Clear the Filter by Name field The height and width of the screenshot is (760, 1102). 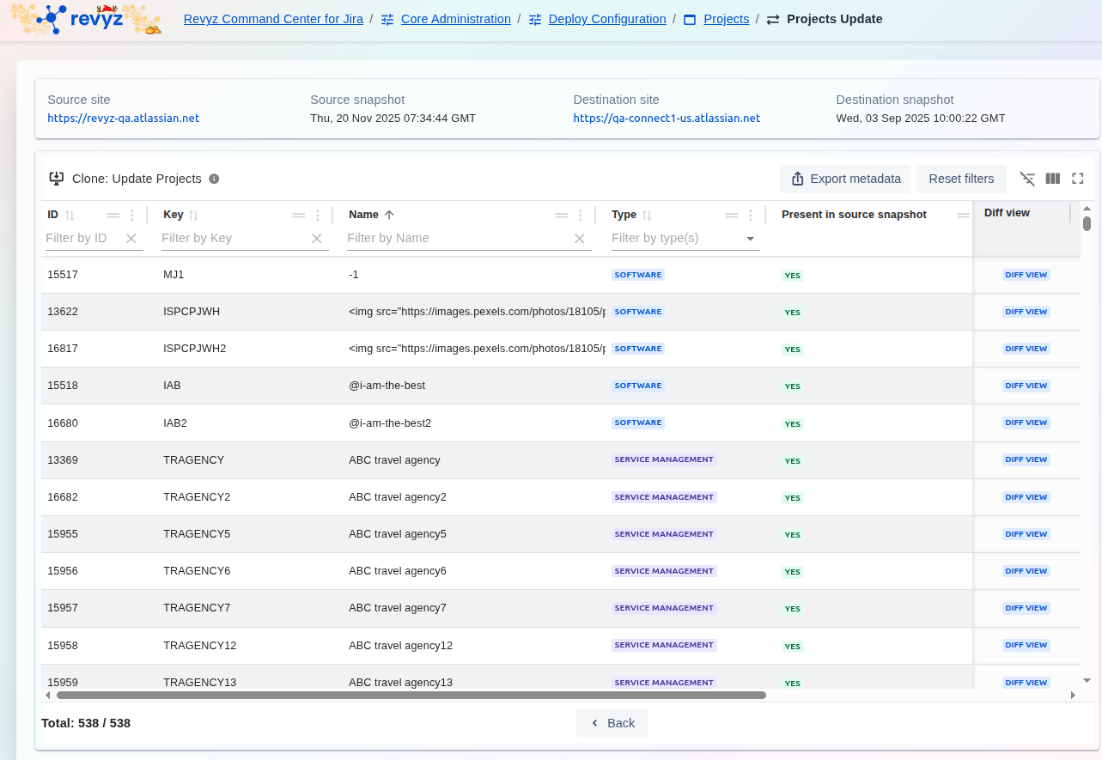[580, 239]
